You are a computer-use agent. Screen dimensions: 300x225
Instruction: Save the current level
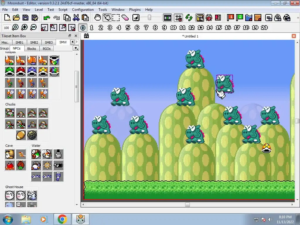point(25,18)
